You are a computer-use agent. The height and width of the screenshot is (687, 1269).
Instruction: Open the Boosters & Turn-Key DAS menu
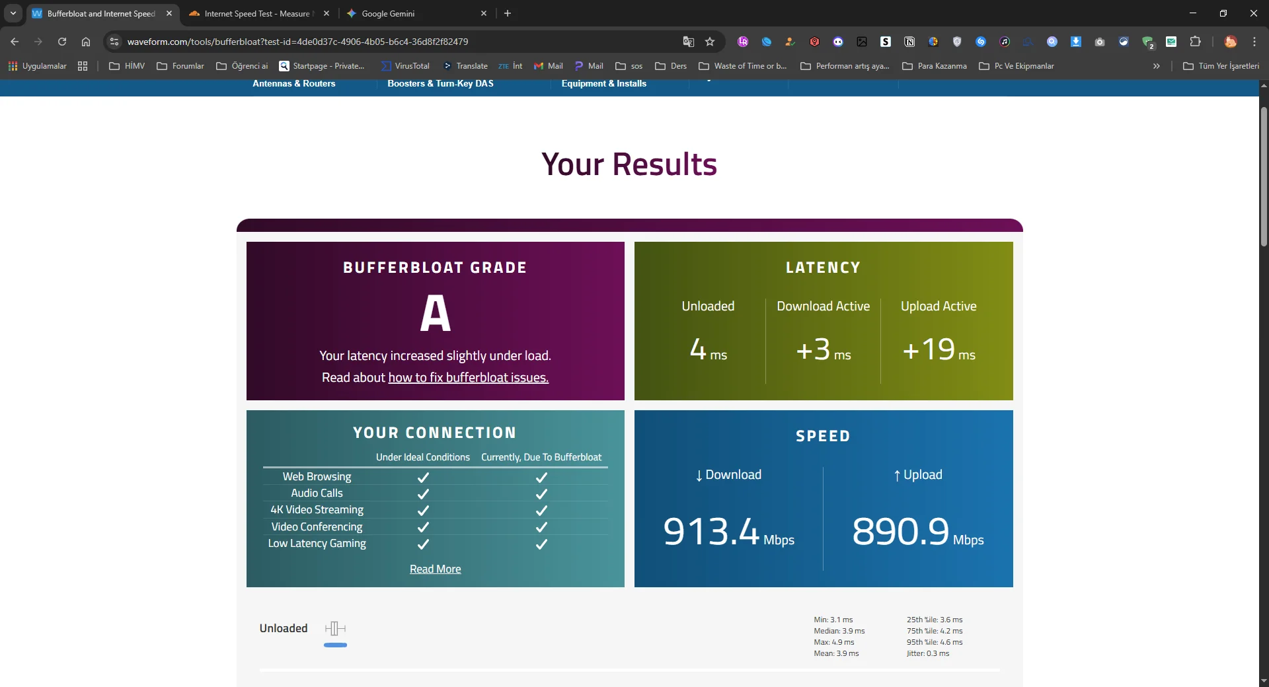(x=440, y=84)
